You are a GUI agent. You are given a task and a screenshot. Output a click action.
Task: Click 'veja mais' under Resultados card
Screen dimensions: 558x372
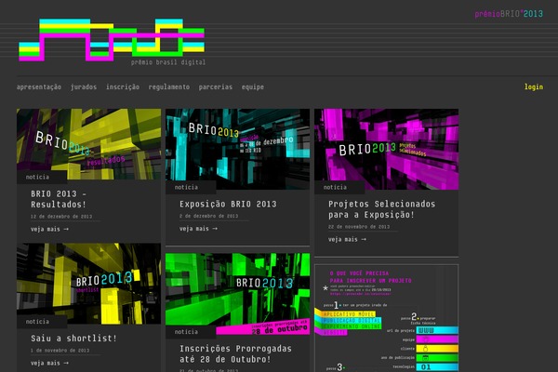pos(49,230)
